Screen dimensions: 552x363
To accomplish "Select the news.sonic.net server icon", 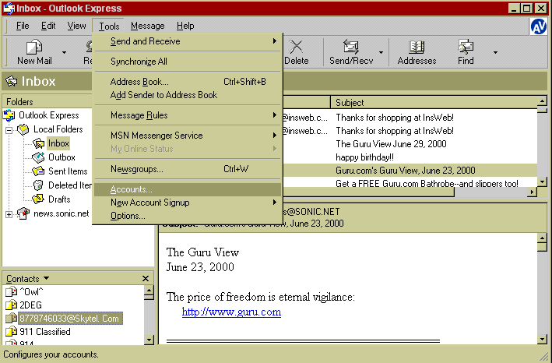I will coord(23,213).
